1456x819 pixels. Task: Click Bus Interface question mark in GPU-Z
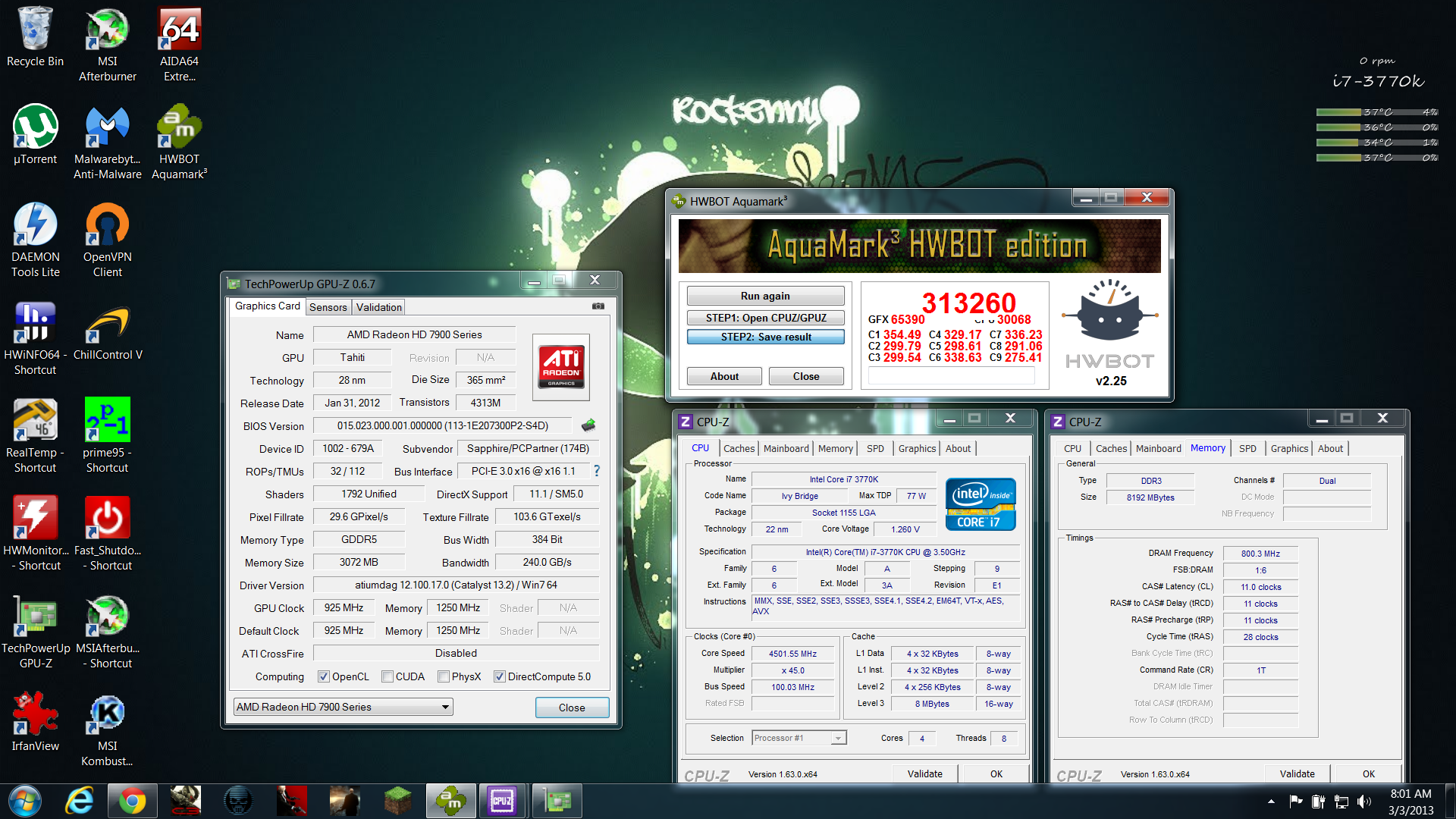click(x=597, y=471)
